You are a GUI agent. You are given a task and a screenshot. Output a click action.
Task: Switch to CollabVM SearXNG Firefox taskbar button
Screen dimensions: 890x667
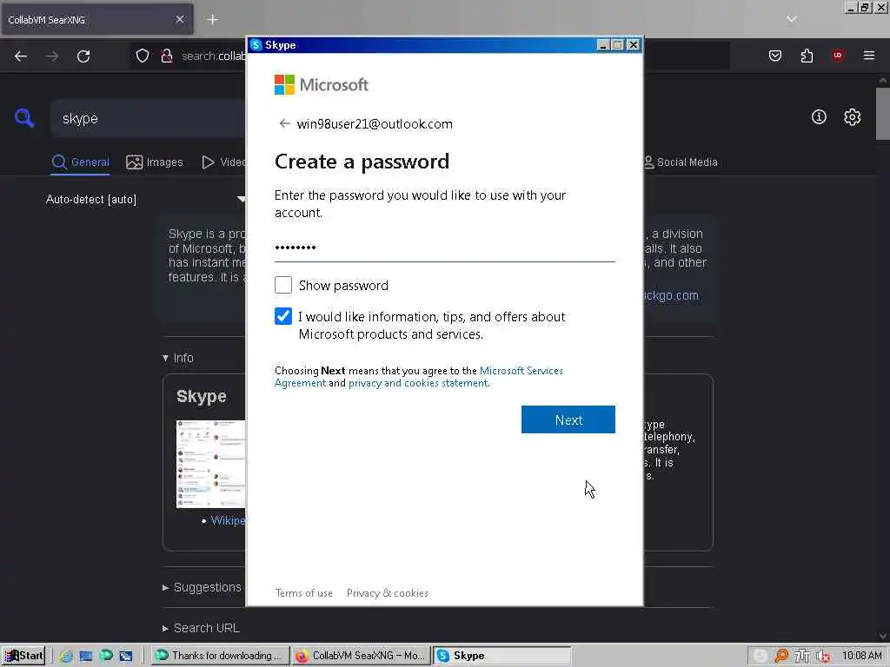[361, 656]
